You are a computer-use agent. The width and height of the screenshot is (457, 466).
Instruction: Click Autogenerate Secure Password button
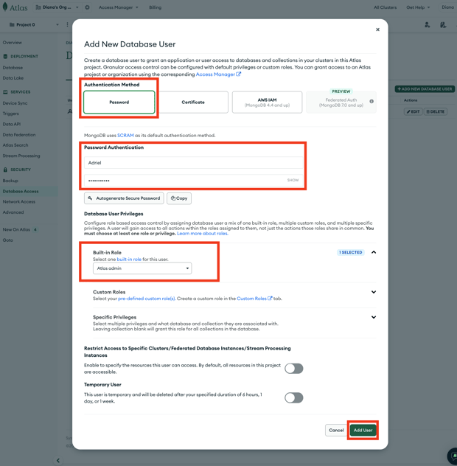click(x=124, y=198)
